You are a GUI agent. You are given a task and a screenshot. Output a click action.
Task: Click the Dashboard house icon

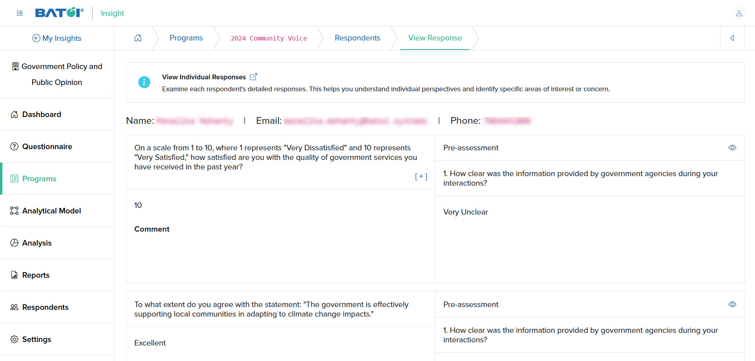14,114
